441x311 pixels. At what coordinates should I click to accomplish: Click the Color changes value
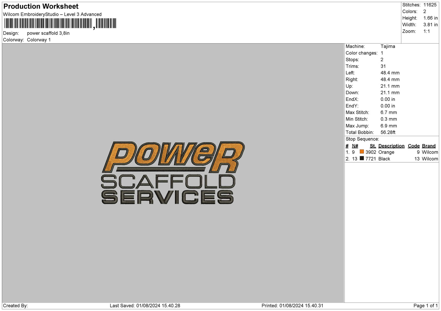[382, 53]
